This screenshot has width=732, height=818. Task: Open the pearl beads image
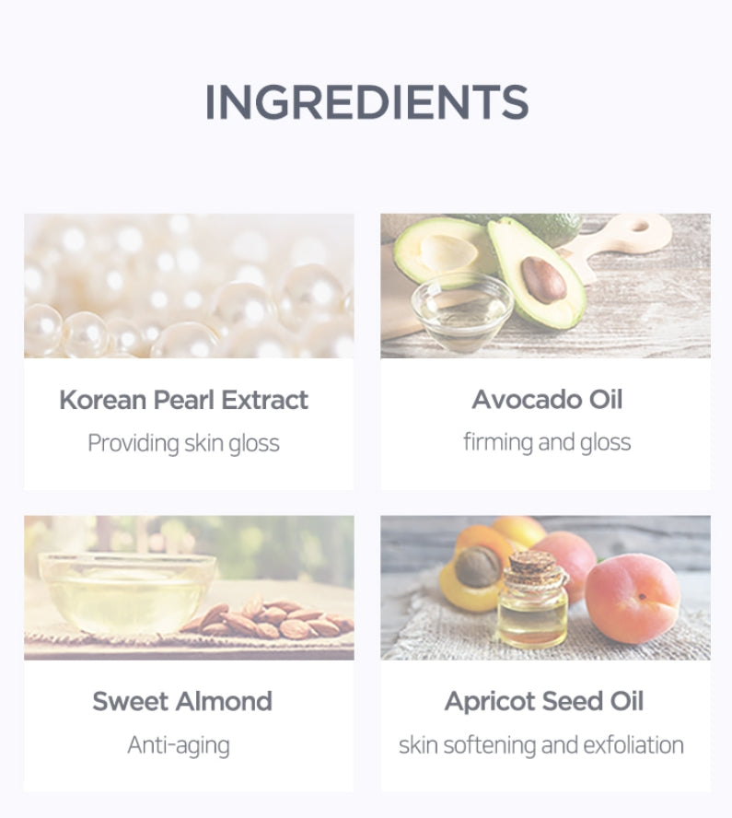click(x=189, y=286)
